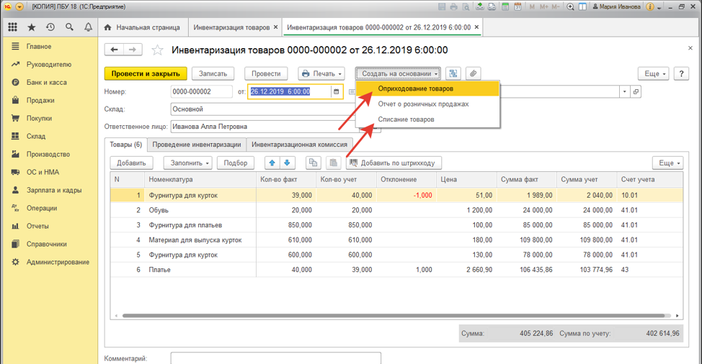Open Инвентаризационная комиссия tab

[299, 144]
